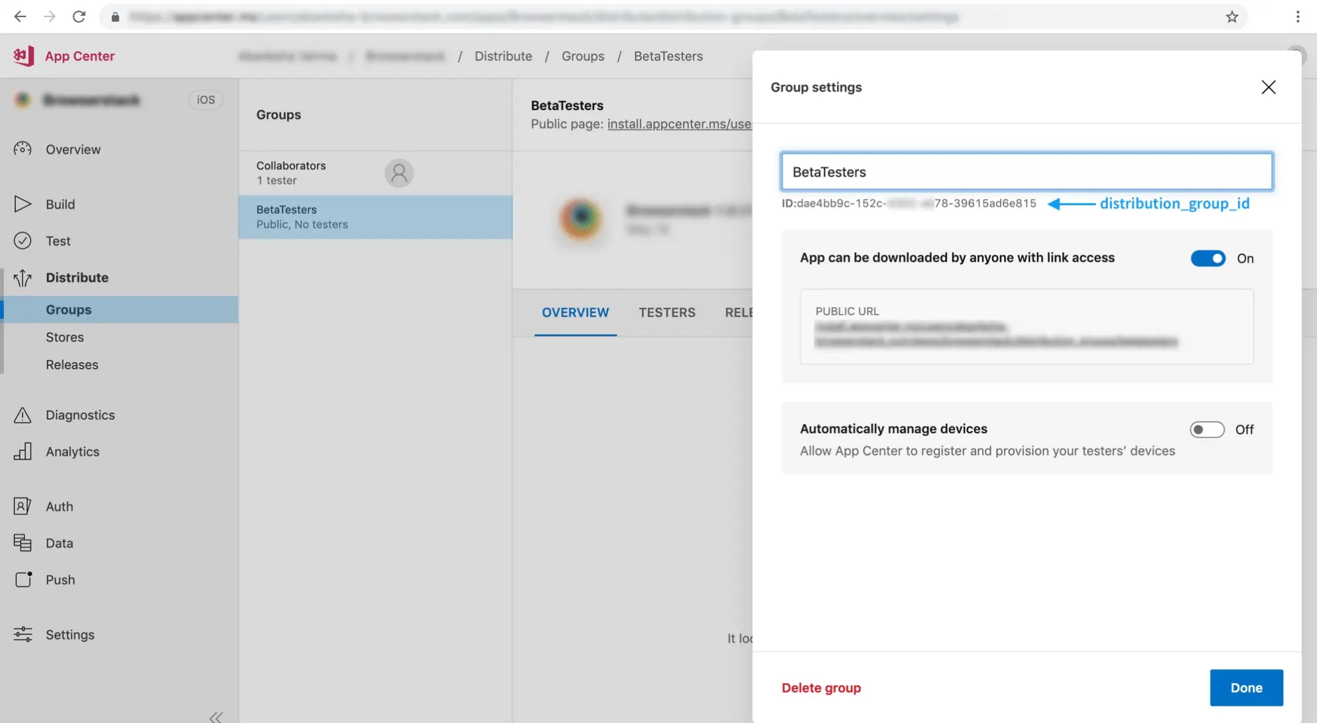Click the Collaborators group avatar icon
The image size is (1317, 723).
click(x=399, y=173)
